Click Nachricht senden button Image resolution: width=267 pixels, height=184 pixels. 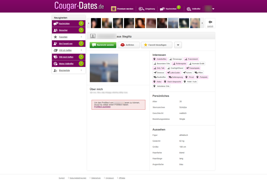click(103, 45)
